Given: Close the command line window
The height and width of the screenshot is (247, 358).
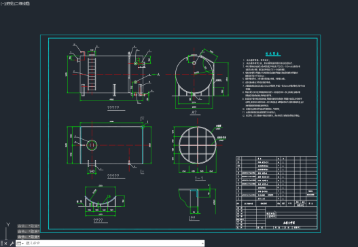Looking at the screenshot, I should click(5, 244).
